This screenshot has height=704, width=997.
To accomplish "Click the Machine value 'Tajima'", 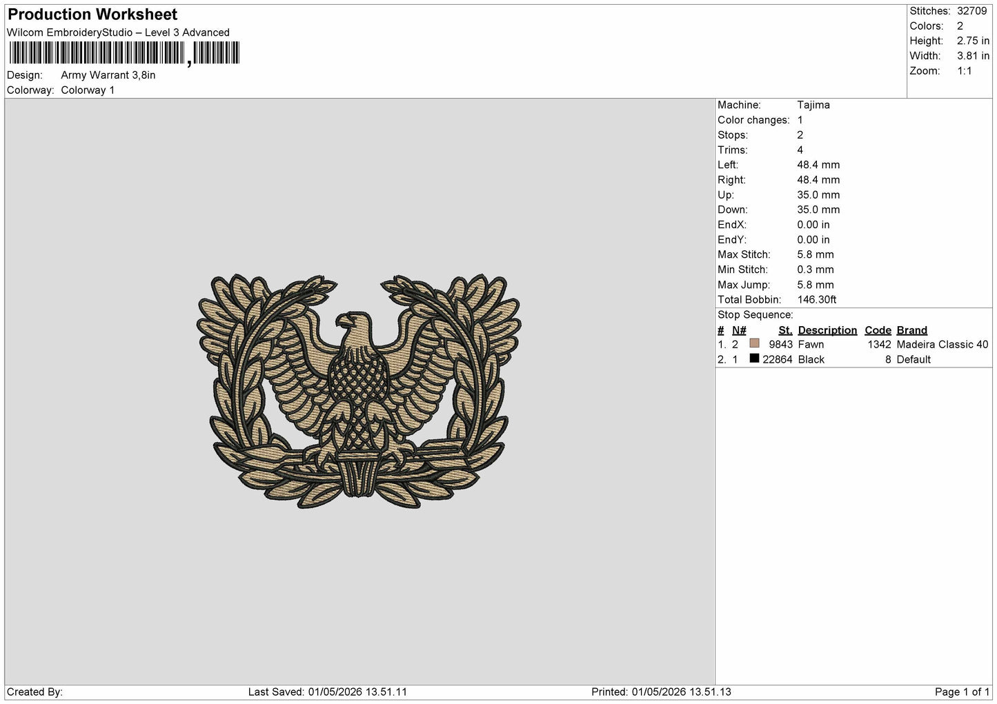I will pos(813,105).
